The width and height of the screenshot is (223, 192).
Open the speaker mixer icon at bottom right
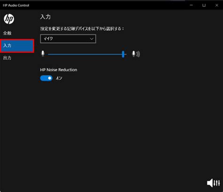tap(214, 183)
